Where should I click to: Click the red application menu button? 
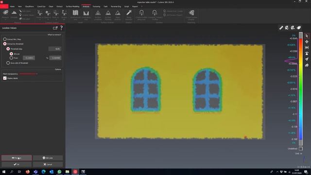[4, 6]
